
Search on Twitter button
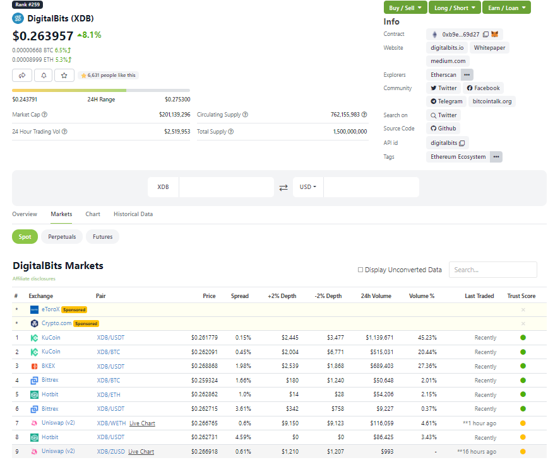pyautogui.click(x=444, y=115)
